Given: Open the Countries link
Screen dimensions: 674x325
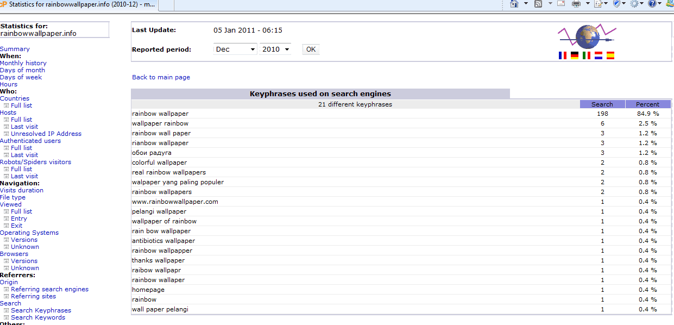Looking at the screenshot, I should point(15,98).
